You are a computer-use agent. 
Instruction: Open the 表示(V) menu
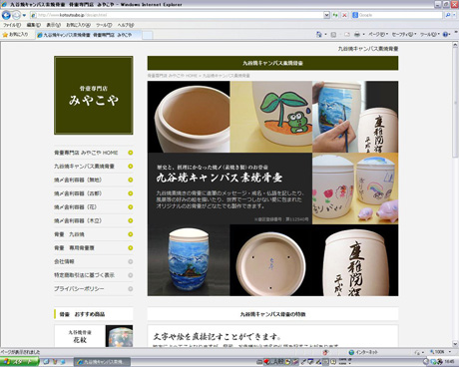[53, 25]
